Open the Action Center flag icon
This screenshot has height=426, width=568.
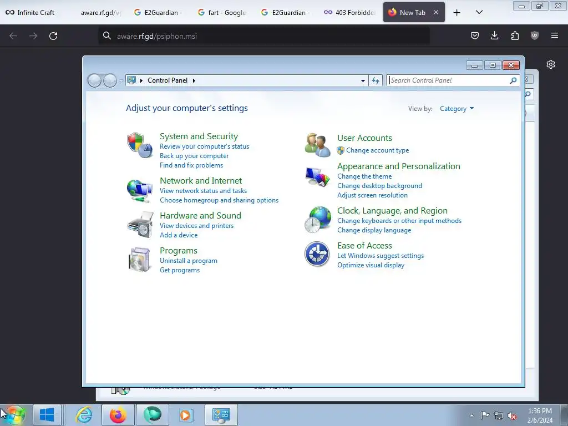tap(485, 415)
